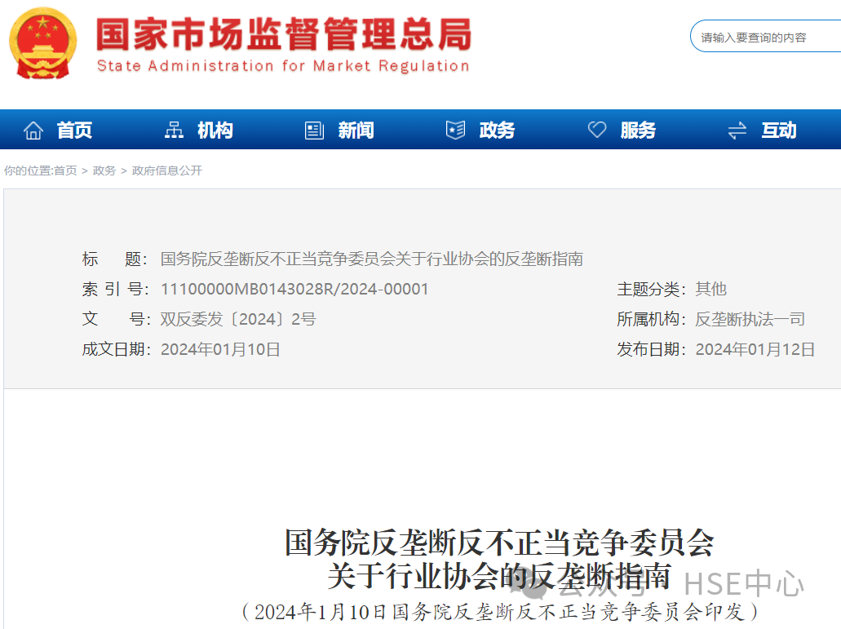Click the shield icon beside 政务
This screenshot has height=629, width=841.
(x=455, y=131)
